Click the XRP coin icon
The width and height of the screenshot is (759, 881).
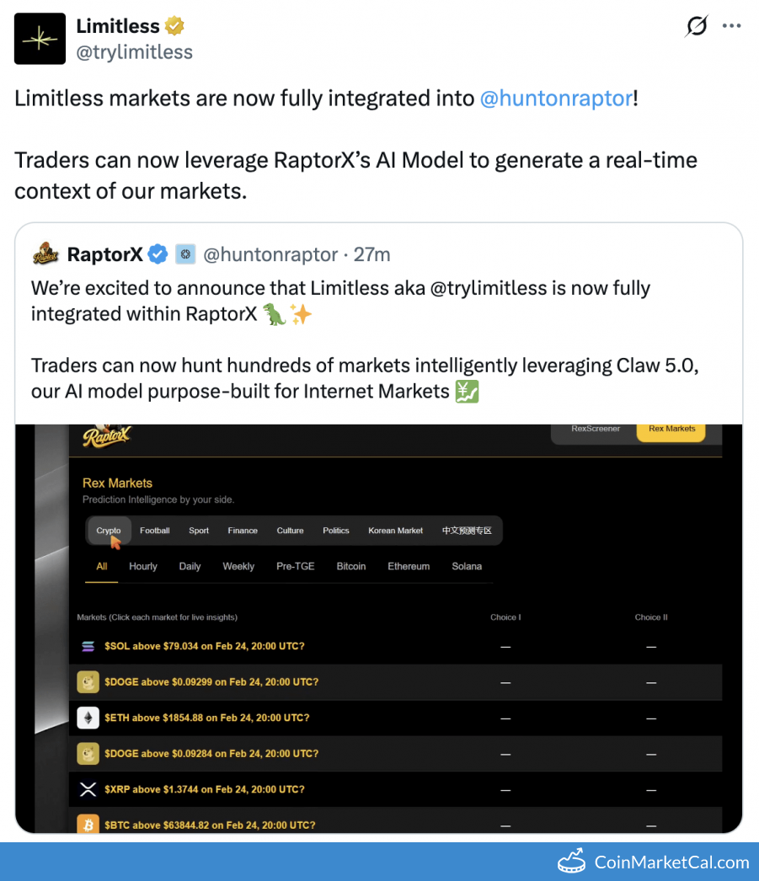click(x=88, y=789)
